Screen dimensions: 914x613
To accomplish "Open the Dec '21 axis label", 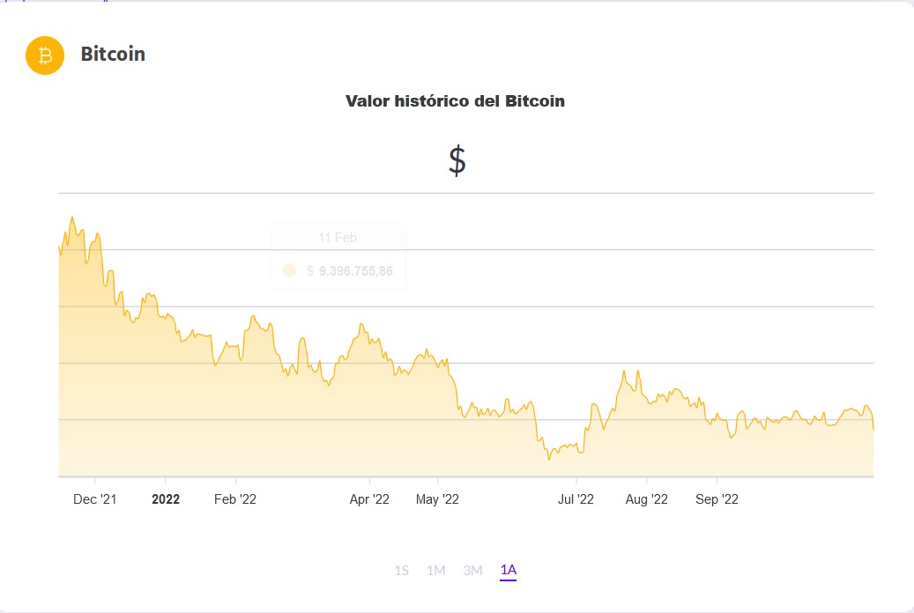I will click(94, 499).
